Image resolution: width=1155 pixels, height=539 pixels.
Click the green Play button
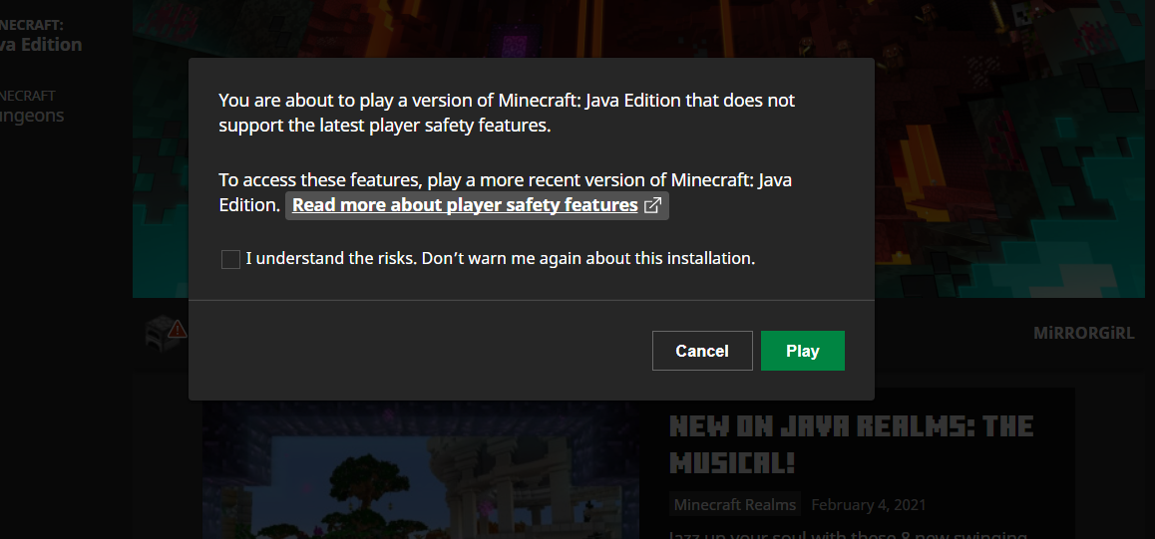point(802,351)
